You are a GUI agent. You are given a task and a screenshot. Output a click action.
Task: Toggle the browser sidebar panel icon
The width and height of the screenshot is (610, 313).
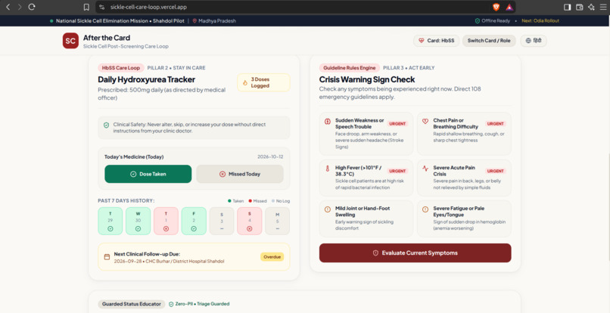(567, 7)
